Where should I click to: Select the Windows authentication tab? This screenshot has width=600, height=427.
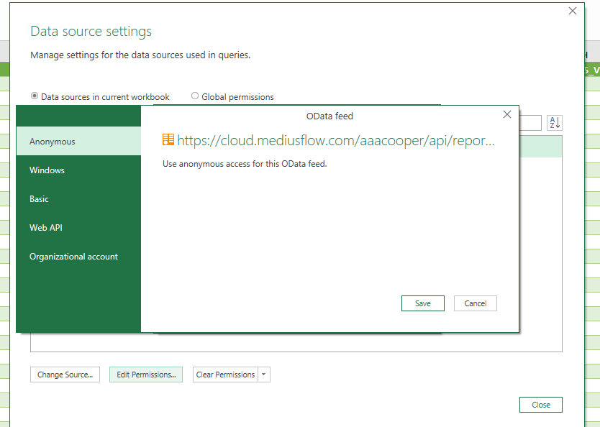click(78, 170)
